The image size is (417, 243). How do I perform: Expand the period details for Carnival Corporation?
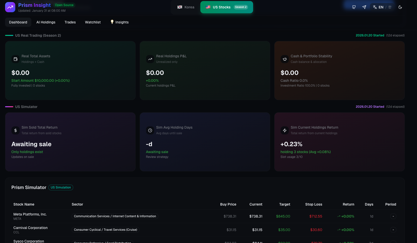[x=393, y=230]
